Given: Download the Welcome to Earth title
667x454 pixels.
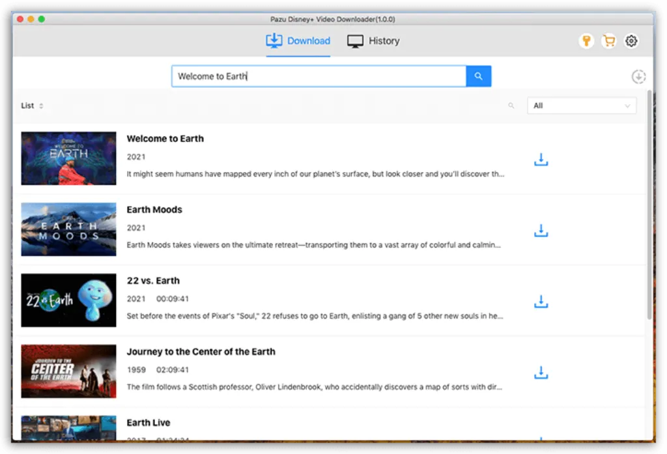Looking at the screenshot, I should click(541, 160).
